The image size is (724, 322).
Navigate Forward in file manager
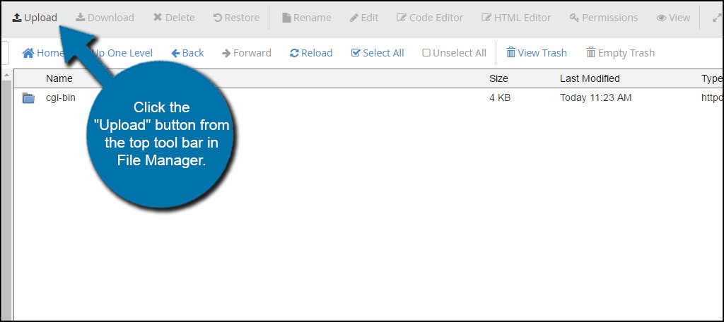coord(247,53)
